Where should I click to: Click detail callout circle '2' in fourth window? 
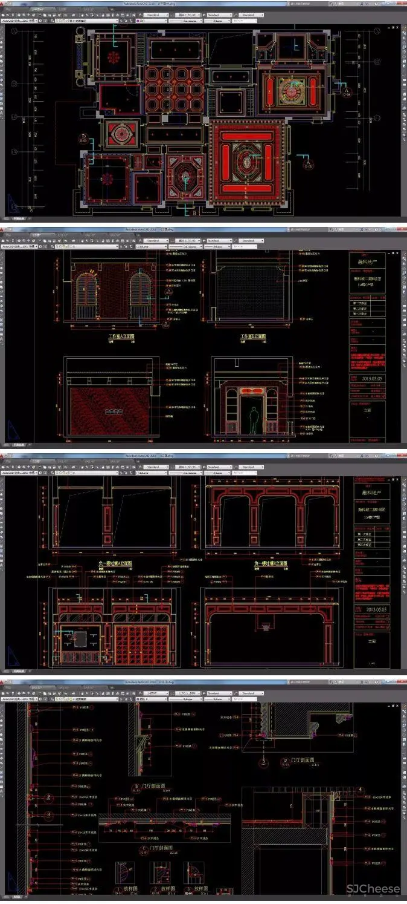(x=50, y=798)
